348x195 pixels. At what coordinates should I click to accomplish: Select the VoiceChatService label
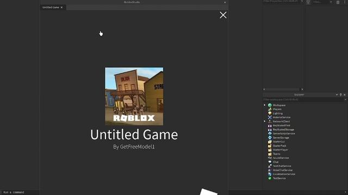(x=283, y=170)
